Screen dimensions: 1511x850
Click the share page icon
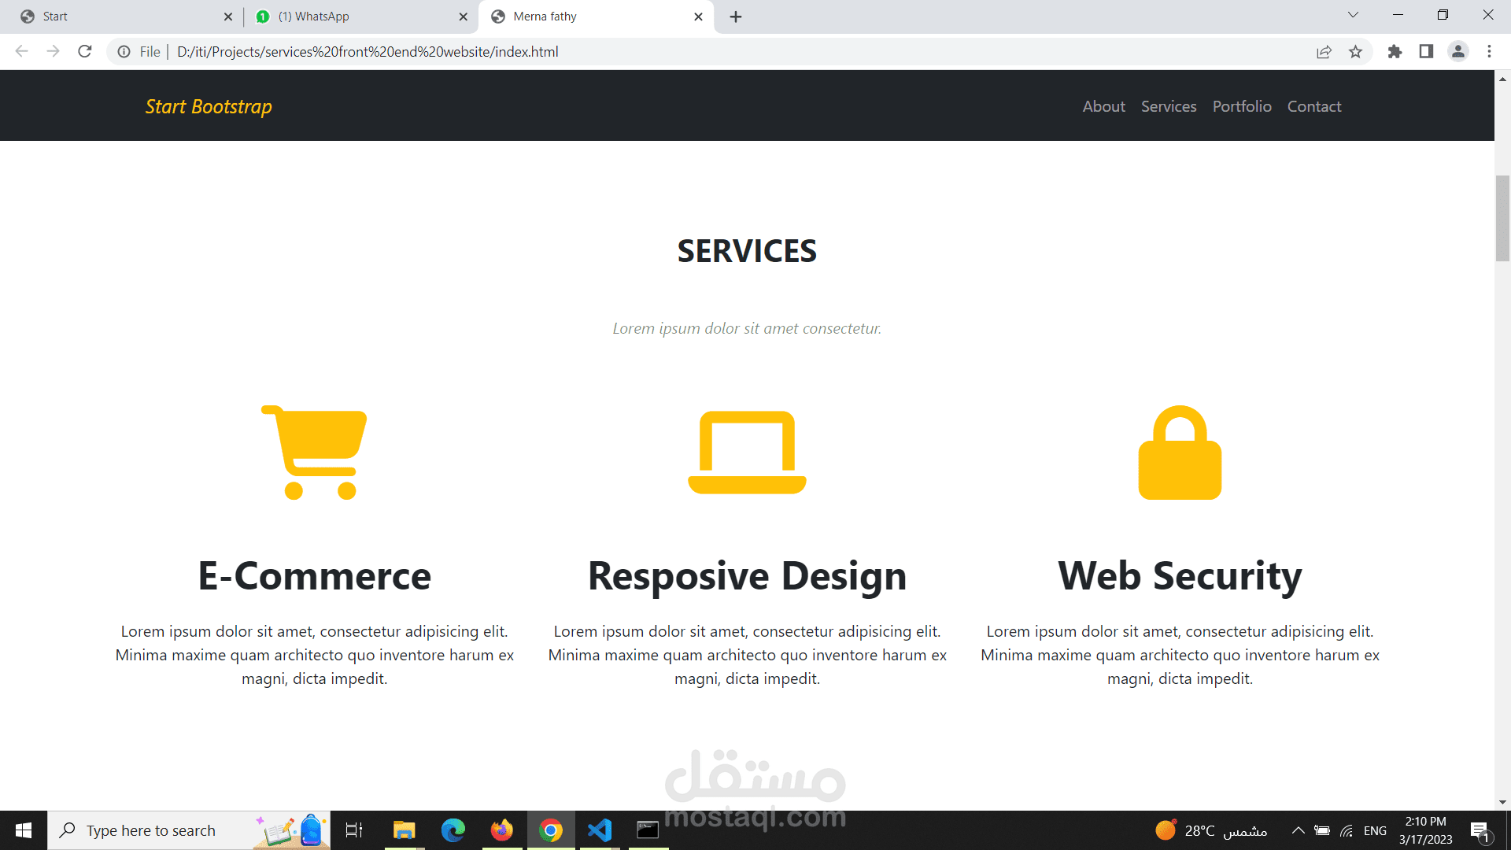click(x=1324, y=52)
